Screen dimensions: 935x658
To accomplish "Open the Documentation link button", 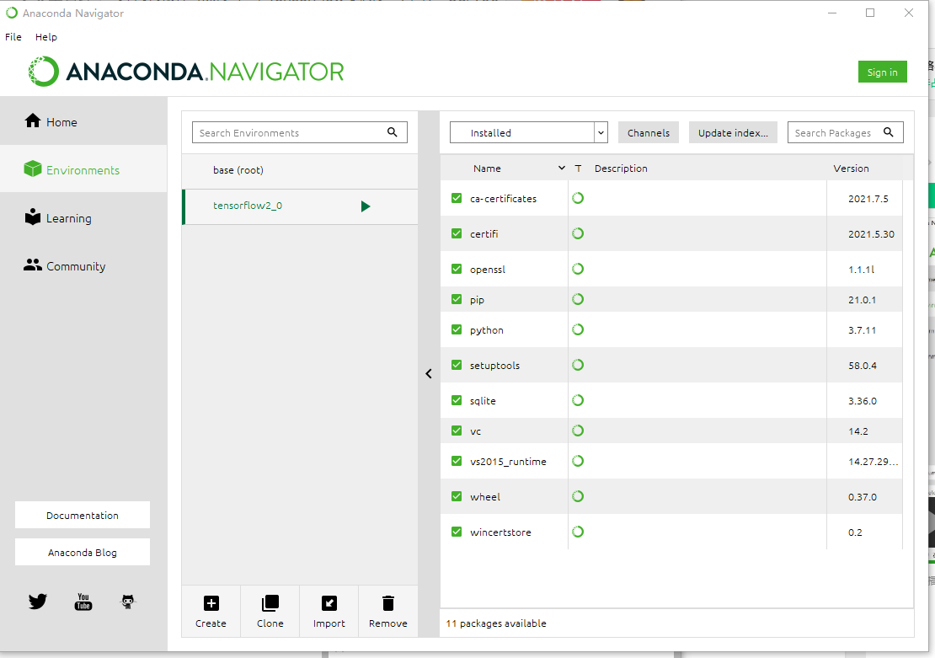I will pos(83,515).
